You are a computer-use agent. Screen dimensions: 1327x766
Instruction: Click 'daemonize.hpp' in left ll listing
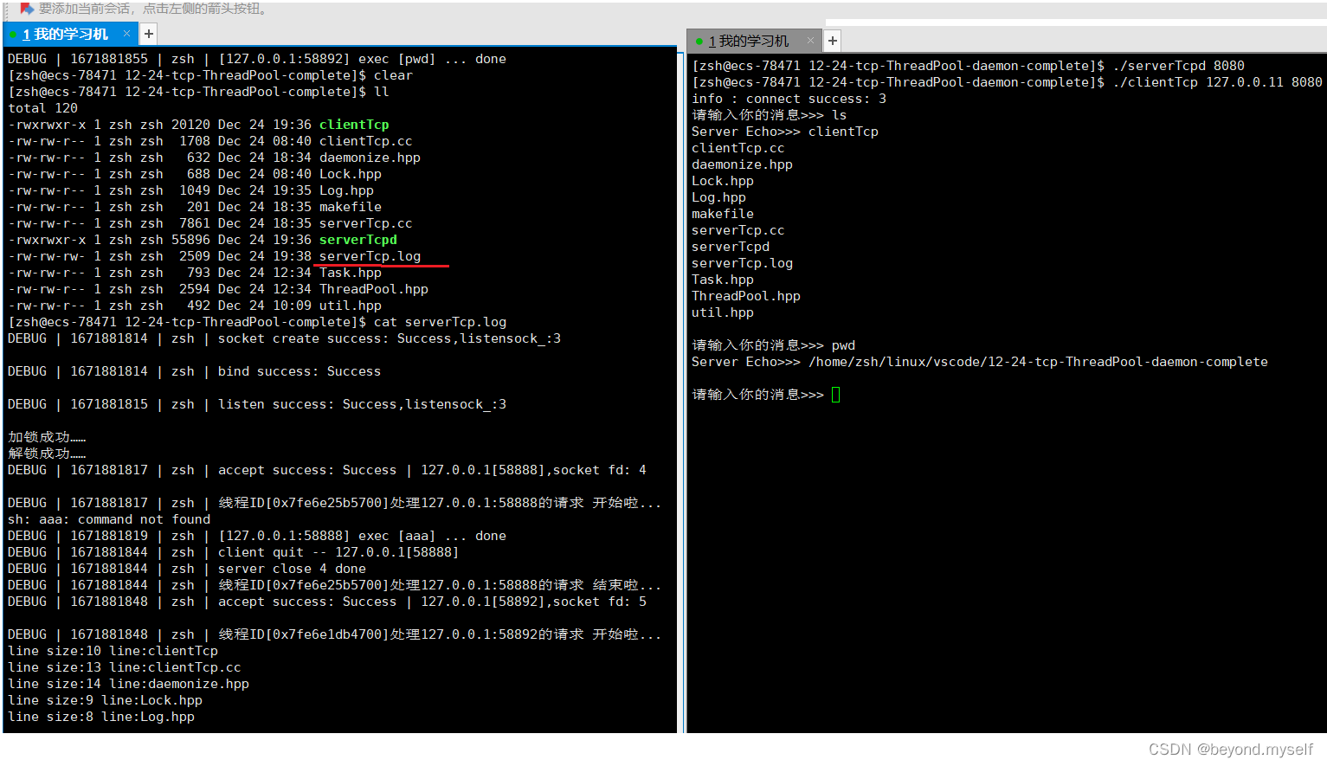coord(370,158)
